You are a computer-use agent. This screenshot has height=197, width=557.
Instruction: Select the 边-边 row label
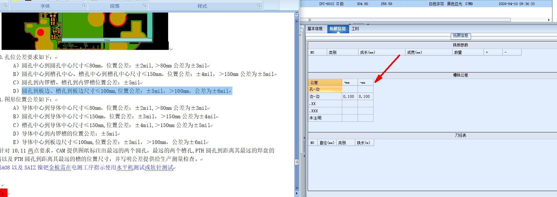(325, 97)
